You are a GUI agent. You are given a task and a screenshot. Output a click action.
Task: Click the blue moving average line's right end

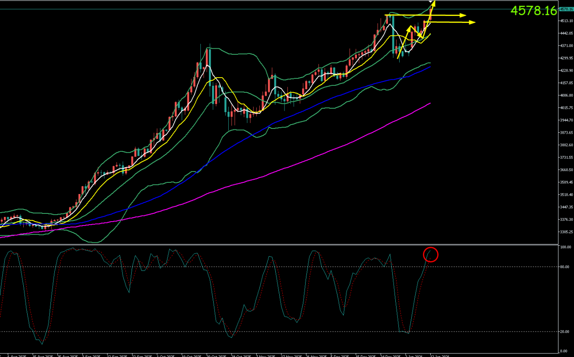click(x=430, y=67)
